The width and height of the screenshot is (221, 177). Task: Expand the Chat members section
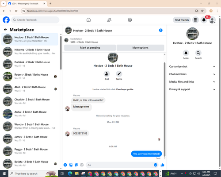pyautogui.click(x=192, y=74)
